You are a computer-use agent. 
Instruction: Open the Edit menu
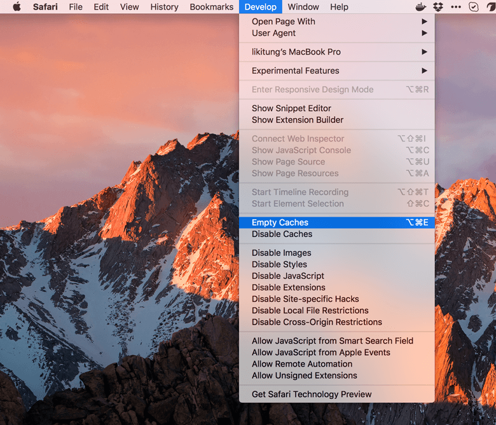(x=101, y=6)
